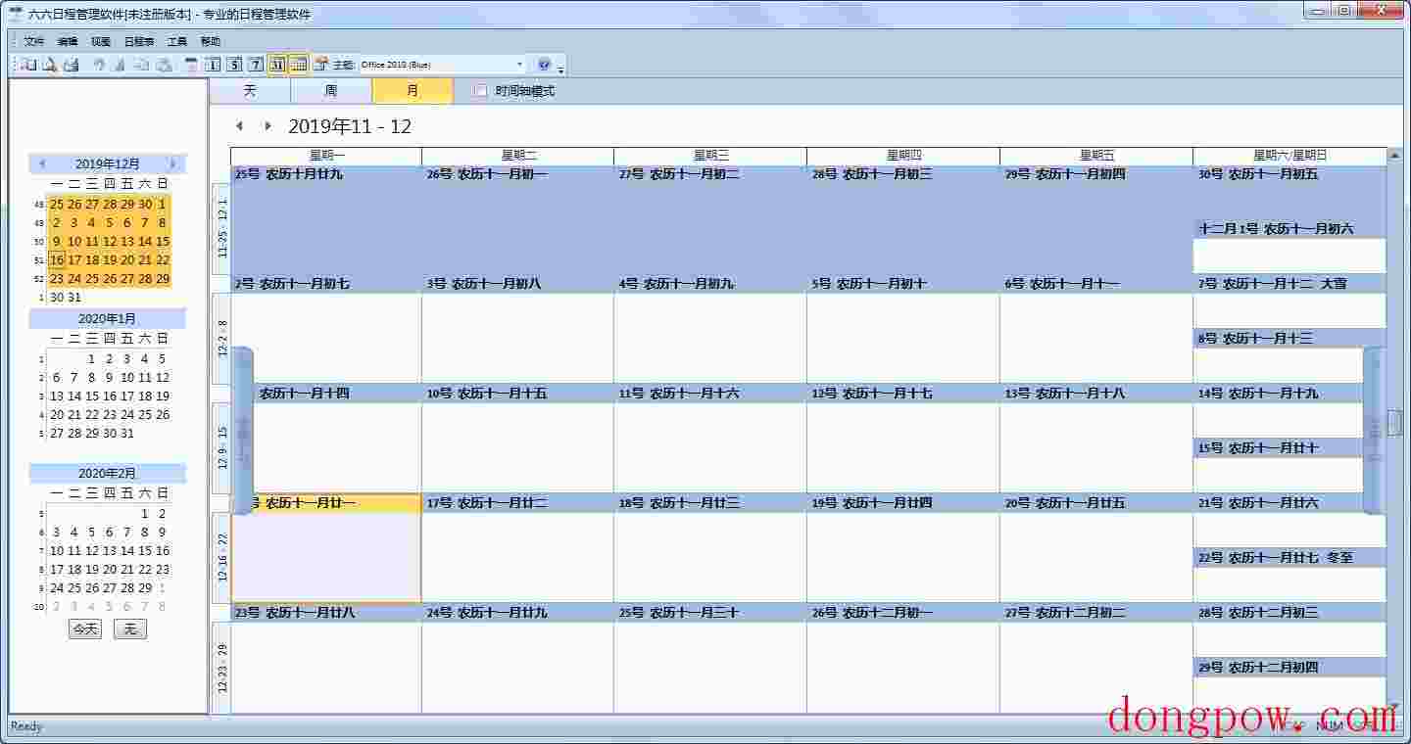Select December 16 in the mini calendar

[x=57, y=260]
